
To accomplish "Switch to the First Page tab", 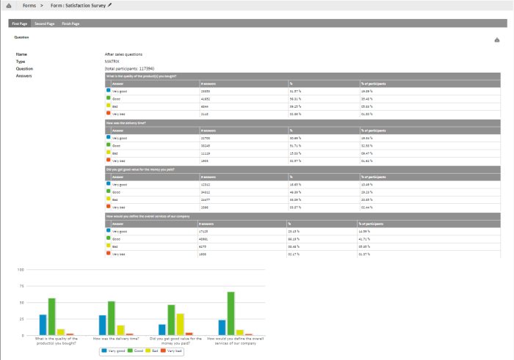I will [x=20, y=23].
